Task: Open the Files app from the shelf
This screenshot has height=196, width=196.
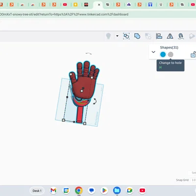Action: (117, 191)
